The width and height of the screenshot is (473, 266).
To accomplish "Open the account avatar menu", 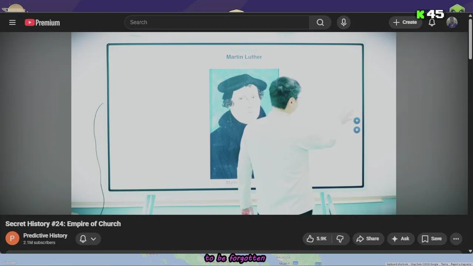I will point(452,23).
